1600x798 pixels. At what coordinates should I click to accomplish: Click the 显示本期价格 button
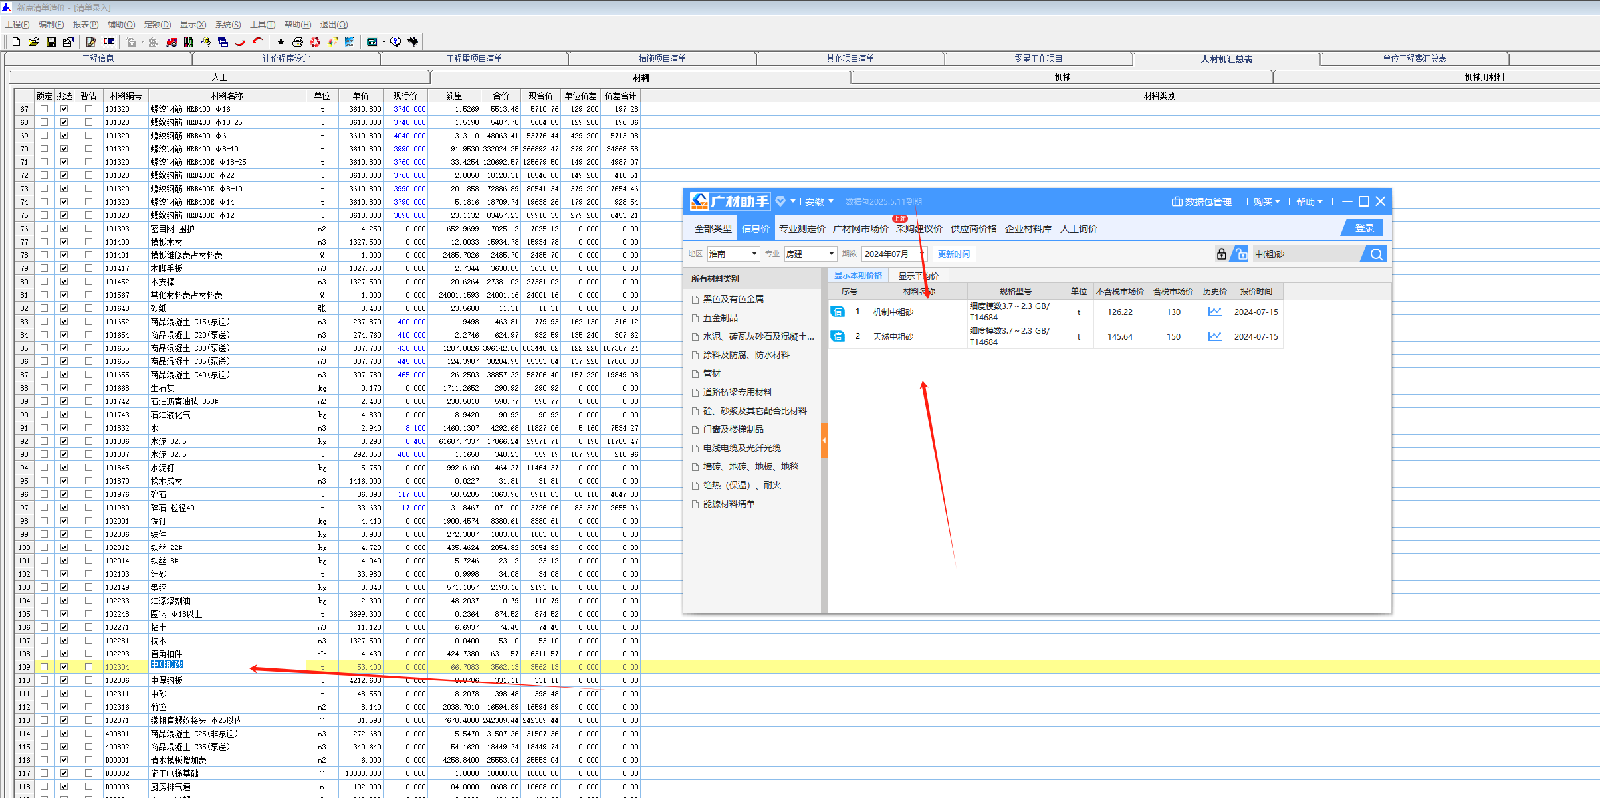[857, 276]
